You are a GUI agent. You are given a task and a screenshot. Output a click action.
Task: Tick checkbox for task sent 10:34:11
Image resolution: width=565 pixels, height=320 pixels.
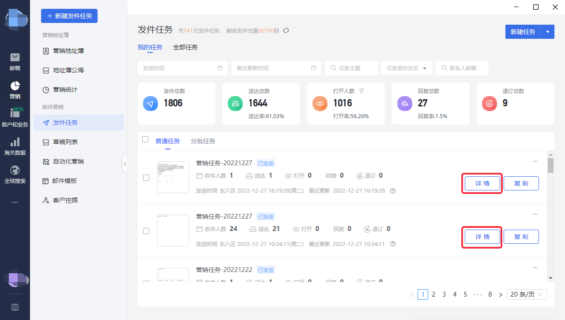point(146,231)
